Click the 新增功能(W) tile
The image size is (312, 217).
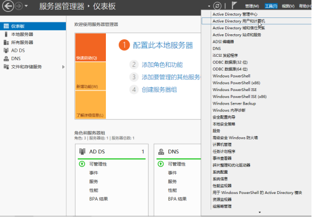91,76
